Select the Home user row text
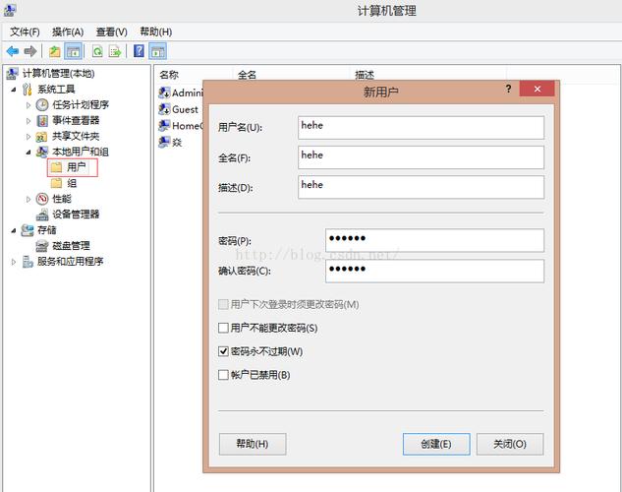Screen dimensions: 622x492 click(x=187, y=126)
